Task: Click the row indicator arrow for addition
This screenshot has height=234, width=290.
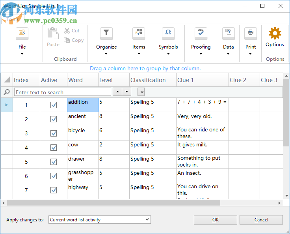Action: (7, 105)
